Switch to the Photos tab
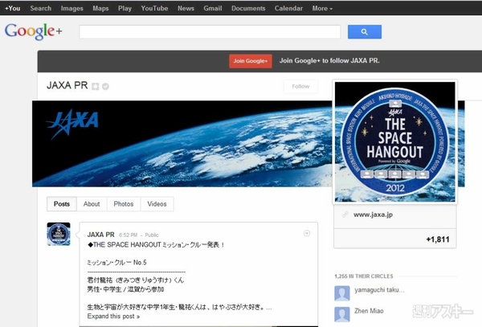This screenshot has height=327, width=482. (123, 204)
